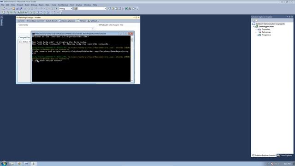Click the second taskbar application icon

[19, 164]
